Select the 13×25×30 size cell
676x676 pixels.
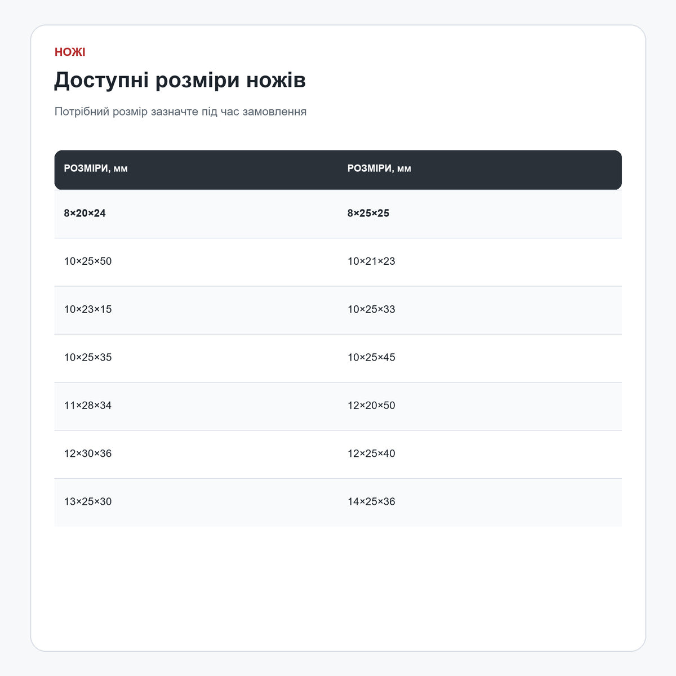196,502
